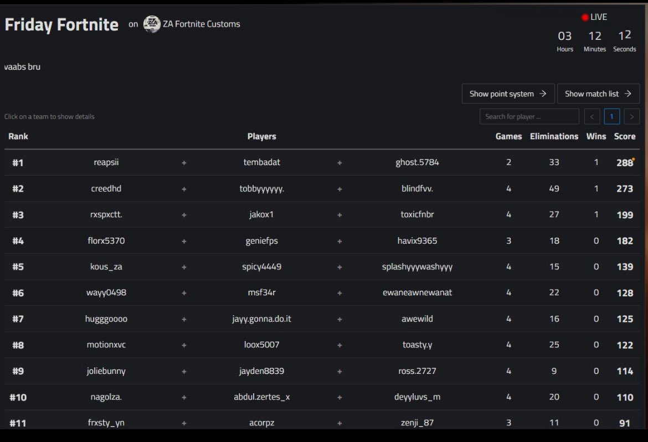
Task: Click the red LIVE indicator dot
Action: click(585, 17)
